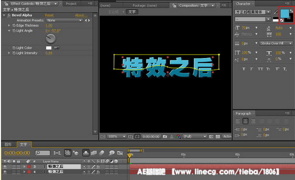Toggle visibility of layer 4
Image resolution: width=295 pixels, height=180 pixels.
click(x=5, y=172)
